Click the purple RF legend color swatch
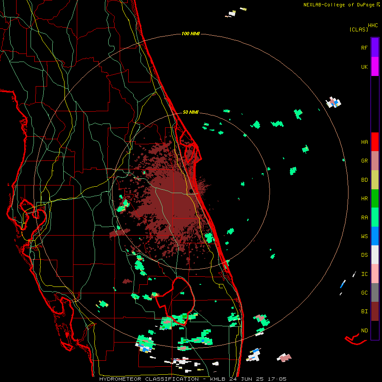The height and width of the screenshot is (382, 382). click(x=375, y=47)
